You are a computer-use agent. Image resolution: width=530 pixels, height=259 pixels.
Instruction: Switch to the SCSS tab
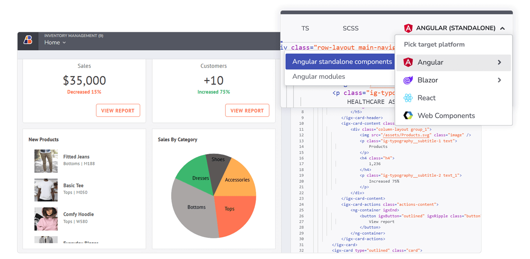pyautogui.click(x=350, y=29)
